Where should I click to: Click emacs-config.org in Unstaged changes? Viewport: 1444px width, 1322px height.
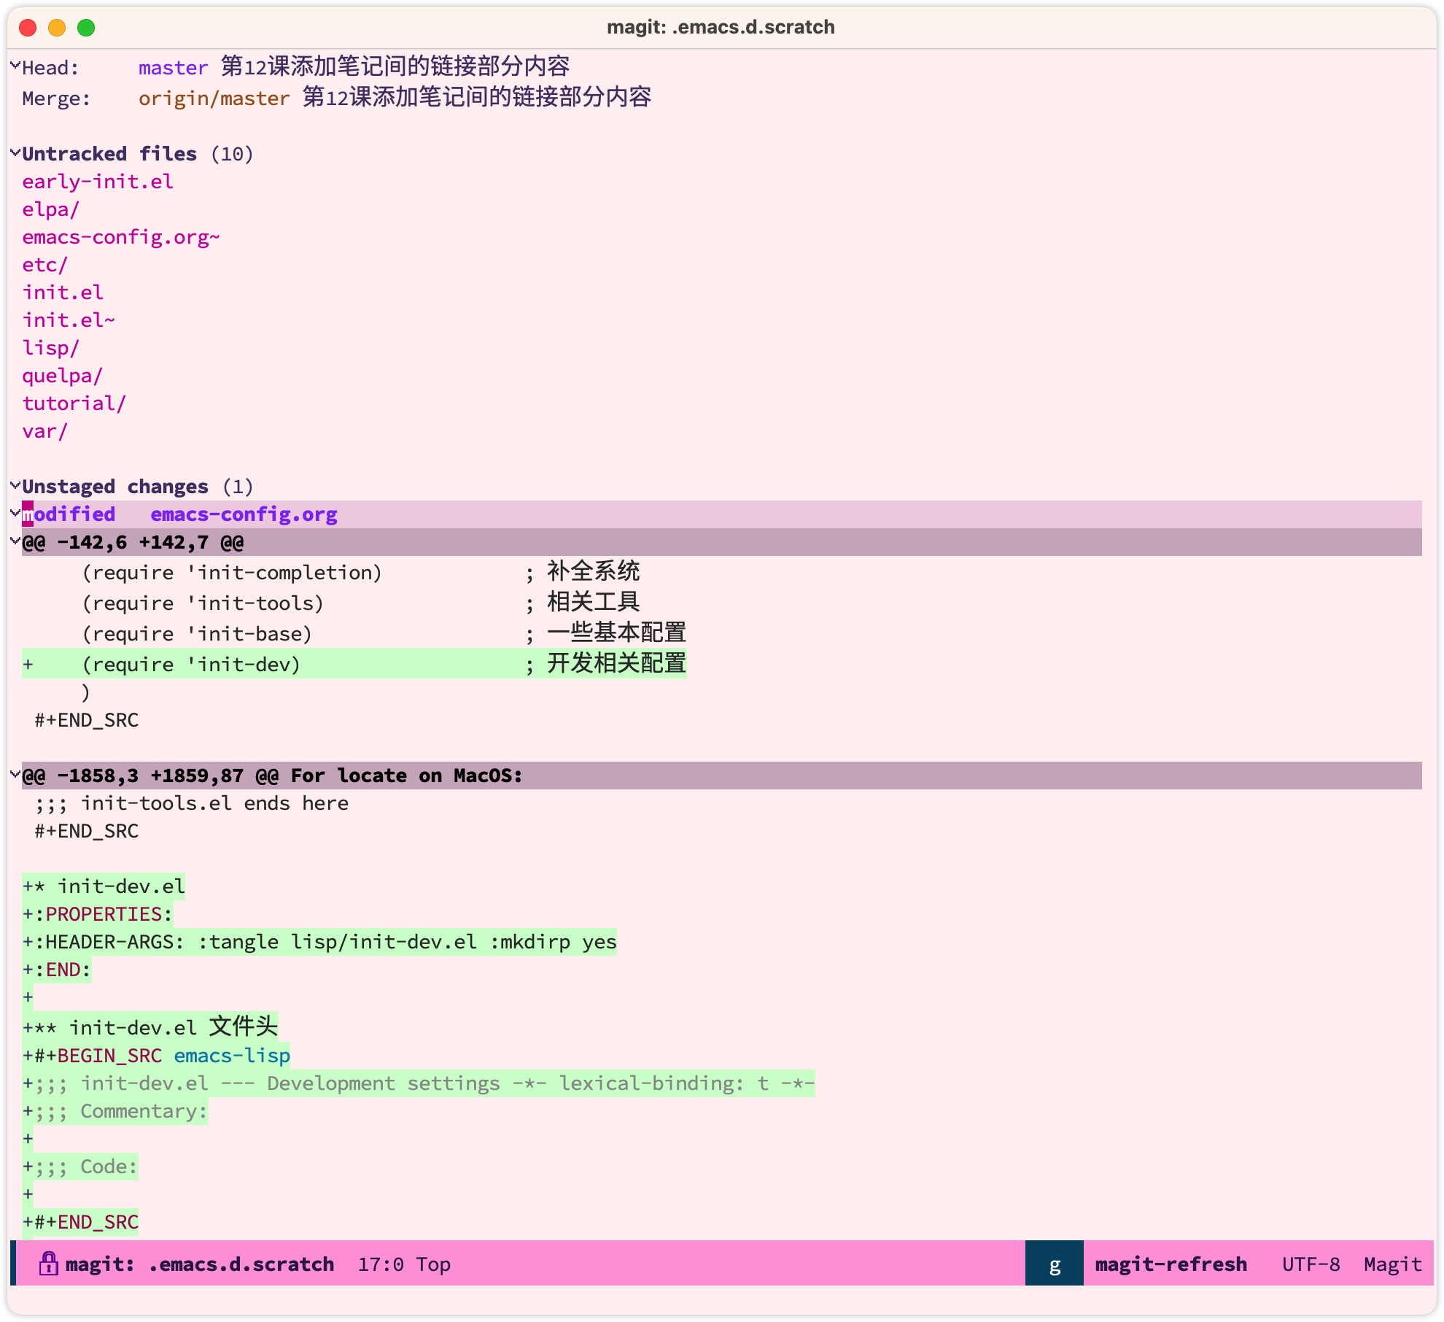[244, 514]
